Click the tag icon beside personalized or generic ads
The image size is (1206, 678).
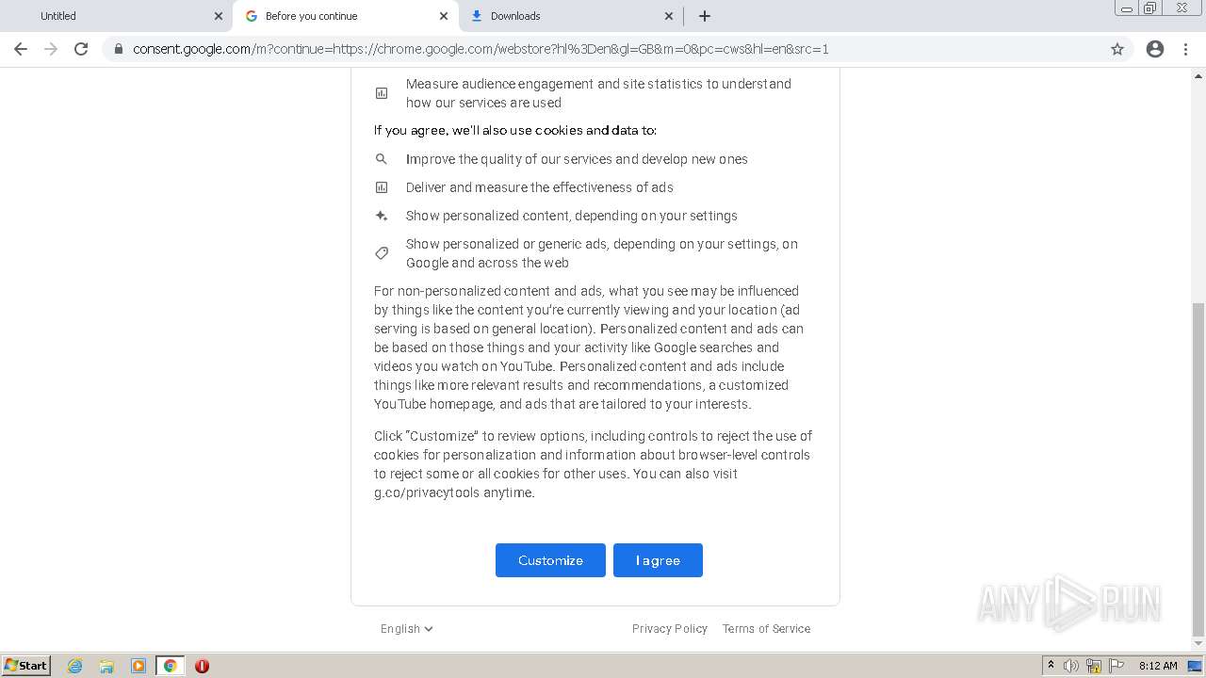pyautogui.click(x=382, y=253)
